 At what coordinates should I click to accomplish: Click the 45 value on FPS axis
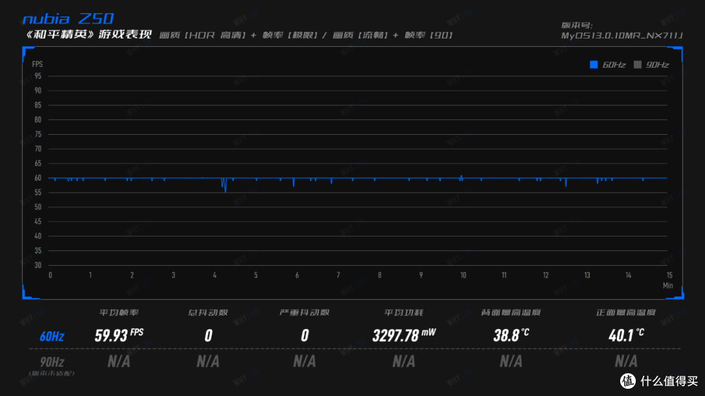click(x=38, y=221)
